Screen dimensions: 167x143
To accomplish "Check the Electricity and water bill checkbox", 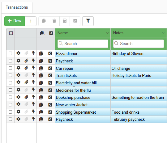I will (x=10, y=83).
